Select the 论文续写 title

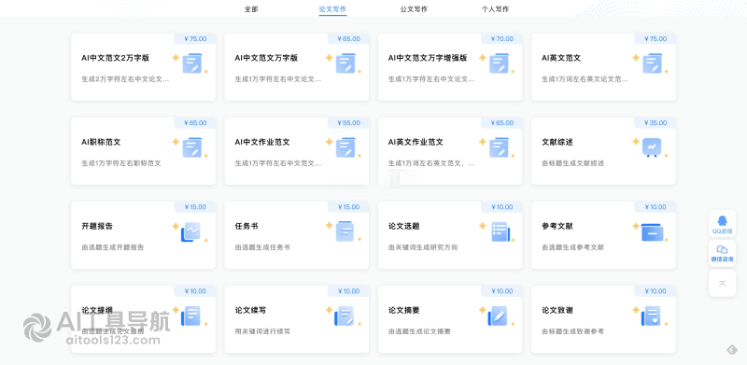pos(250,311)
